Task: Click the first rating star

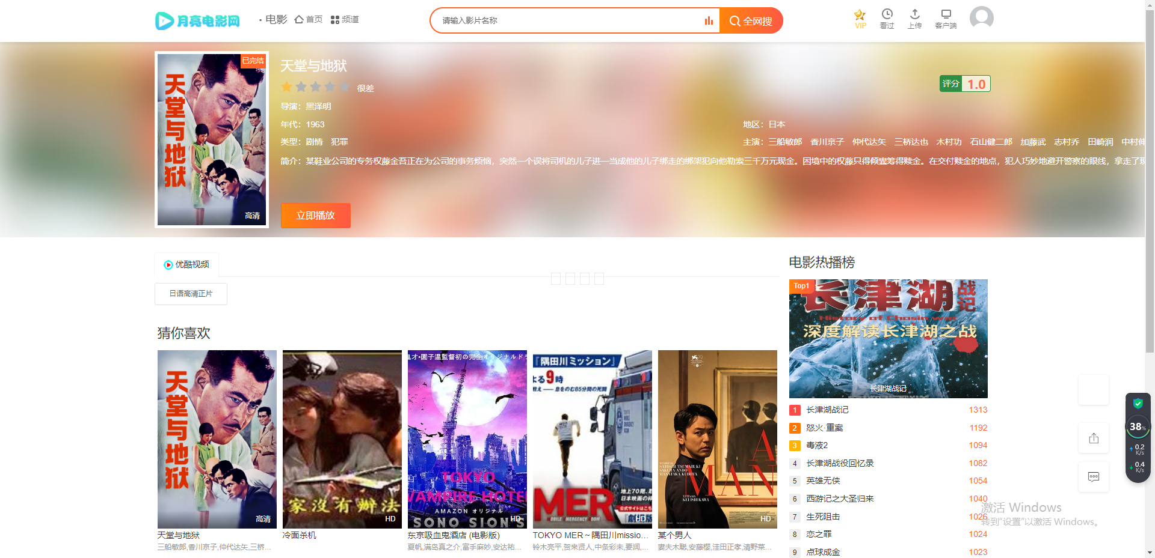Action: (287, 87)
